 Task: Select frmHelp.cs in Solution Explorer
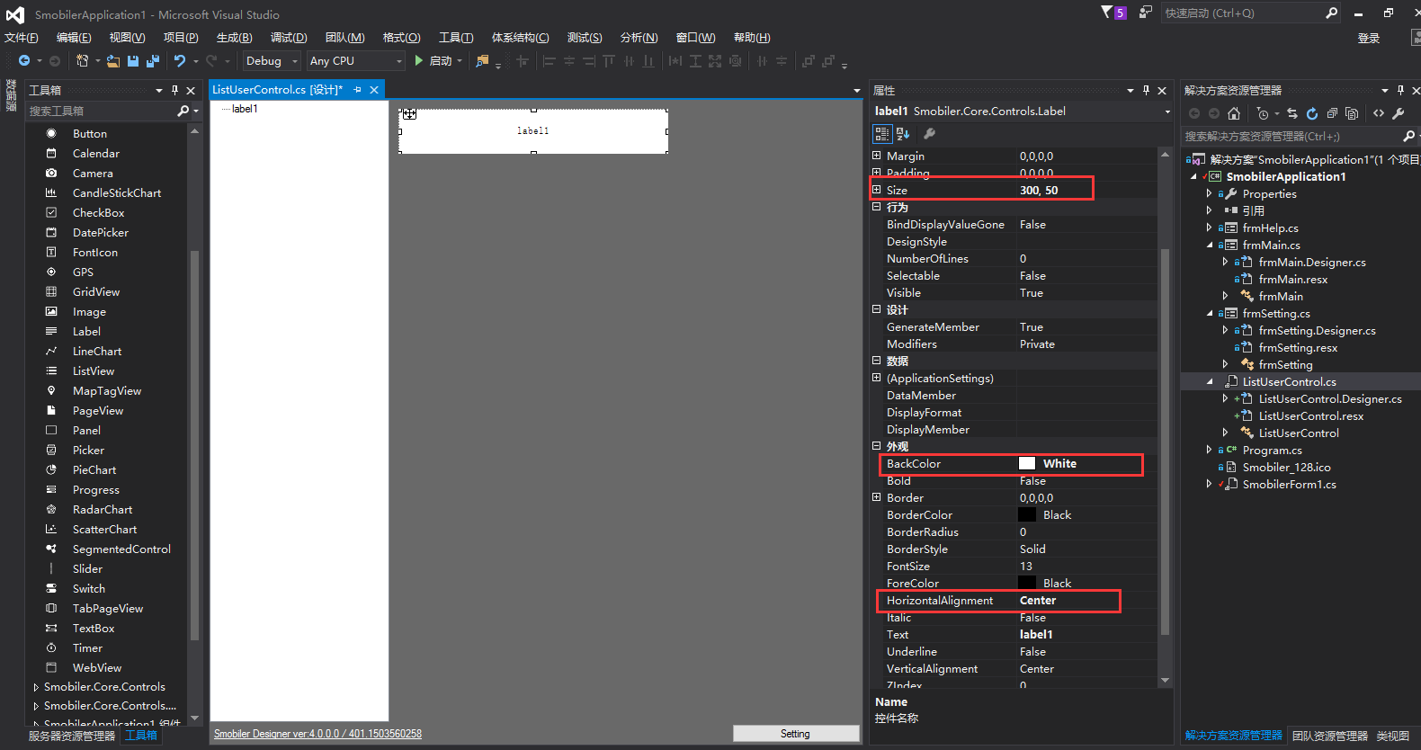pyautogui.click(x=1270, y=228)
